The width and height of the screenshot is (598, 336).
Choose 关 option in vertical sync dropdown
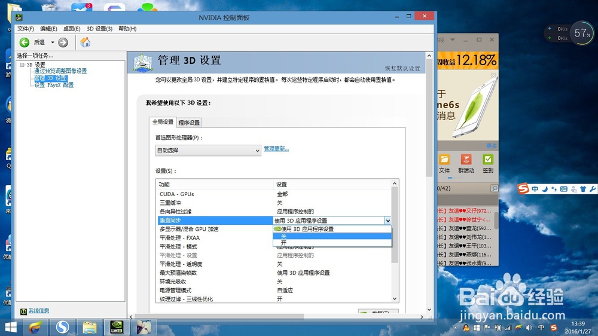click(x=332, y=236)
